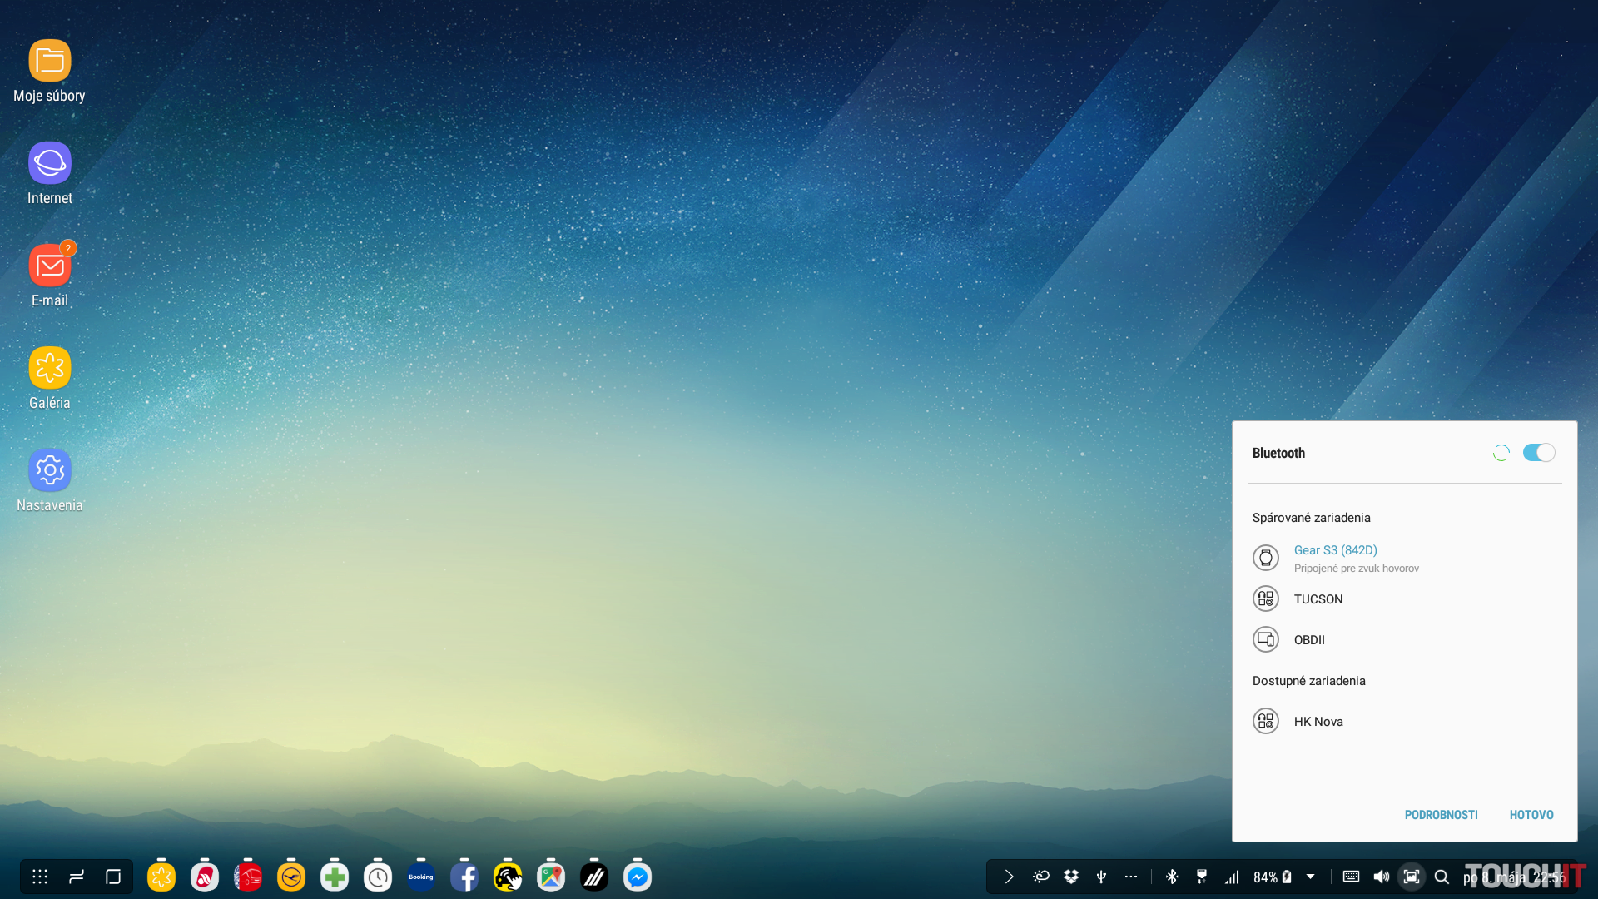The image size is (1598, 899).
Task: Click the Bluetooth status icon in tray
Action: (x=1172, y=877)
